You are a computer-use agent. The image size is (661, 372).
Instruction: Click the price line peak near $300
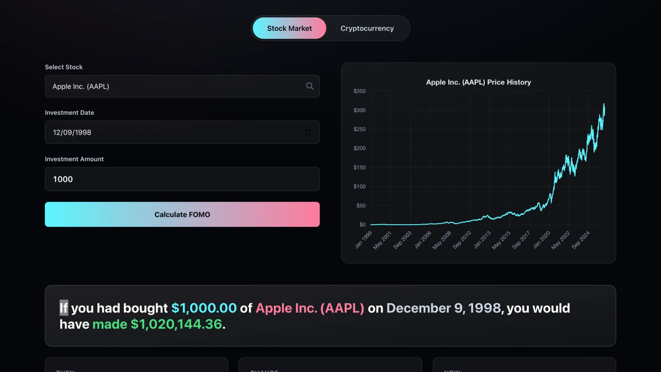pos(604,104)
